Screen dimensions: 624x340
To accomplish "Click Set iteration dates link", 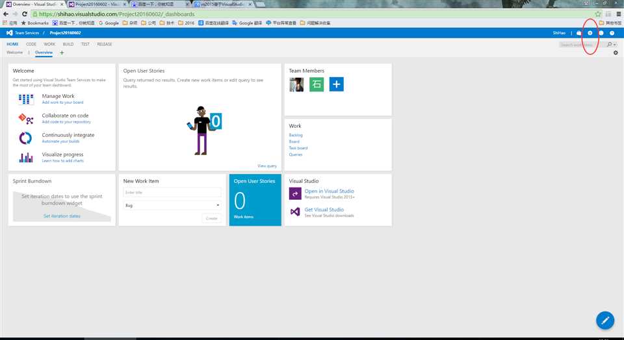I will click(62, 216).
